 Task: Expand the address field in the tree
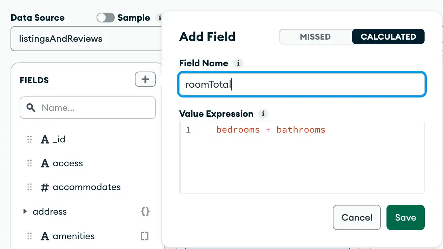tap(25, 211)
